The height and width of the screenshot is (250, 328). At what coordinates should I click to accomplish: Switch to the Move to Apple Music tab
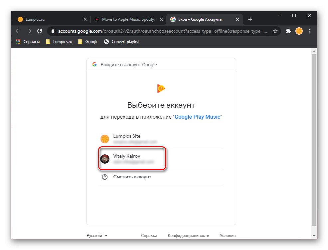pyautogui.click(x=128, y=19)
